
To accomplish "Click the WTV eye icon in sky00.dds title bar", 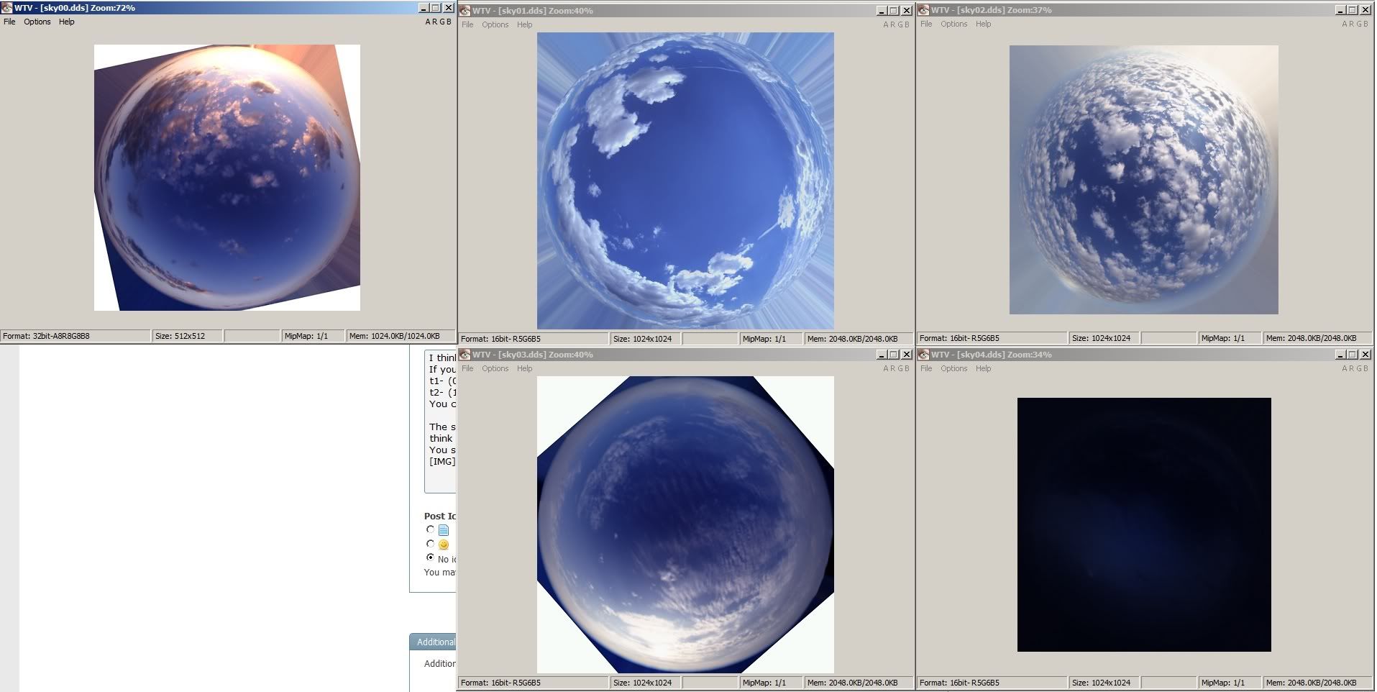I will pos(7,8).
